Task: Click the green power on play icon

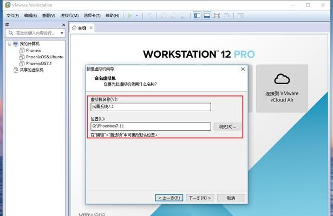Action: (130, 16)
